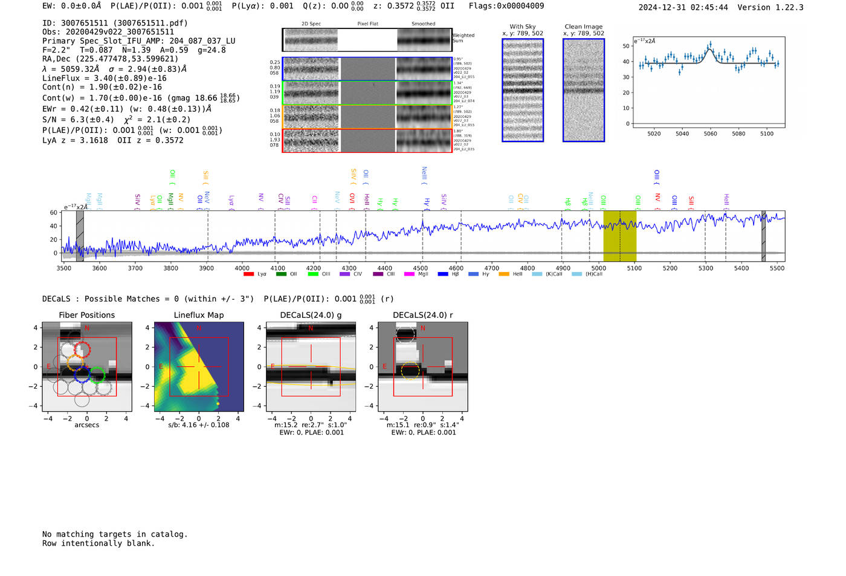
Task: Click the raised NeIII line label
Action: 424,175
